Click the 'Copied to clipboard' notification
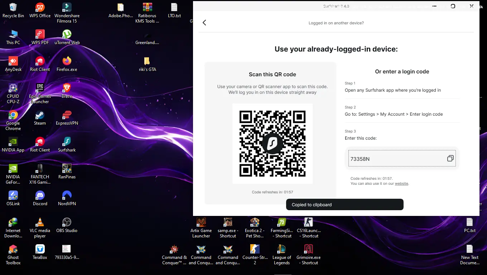 click(345, 204)
